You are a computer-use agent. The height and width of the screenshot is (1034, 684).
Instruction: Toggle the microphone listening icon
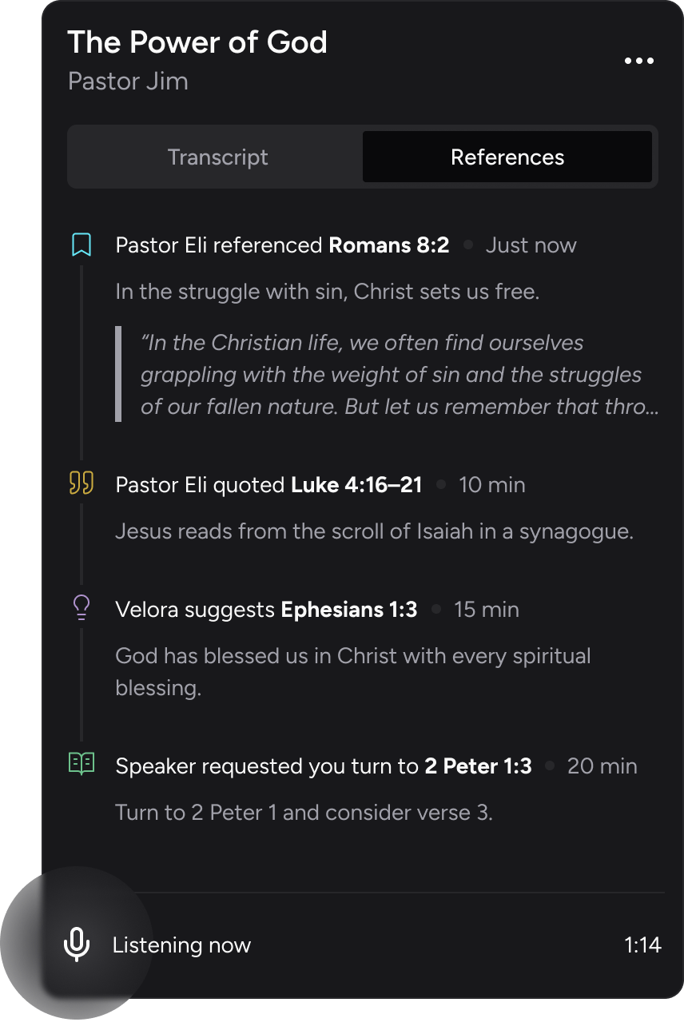pyautogui.click(x=76, y=945)
